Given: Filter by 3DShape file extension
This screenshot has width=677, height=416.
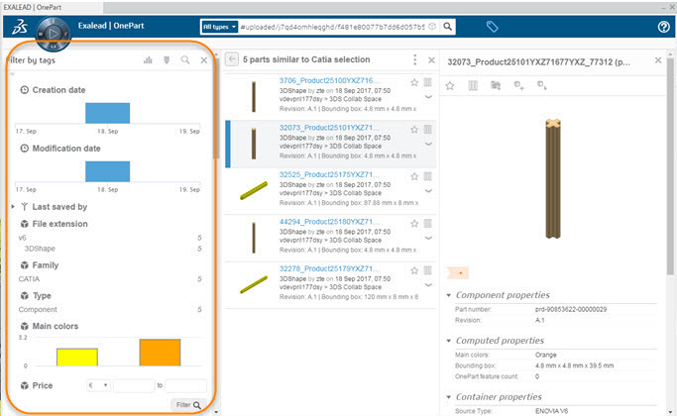Looking at the screenshot, I should (40, 249).
